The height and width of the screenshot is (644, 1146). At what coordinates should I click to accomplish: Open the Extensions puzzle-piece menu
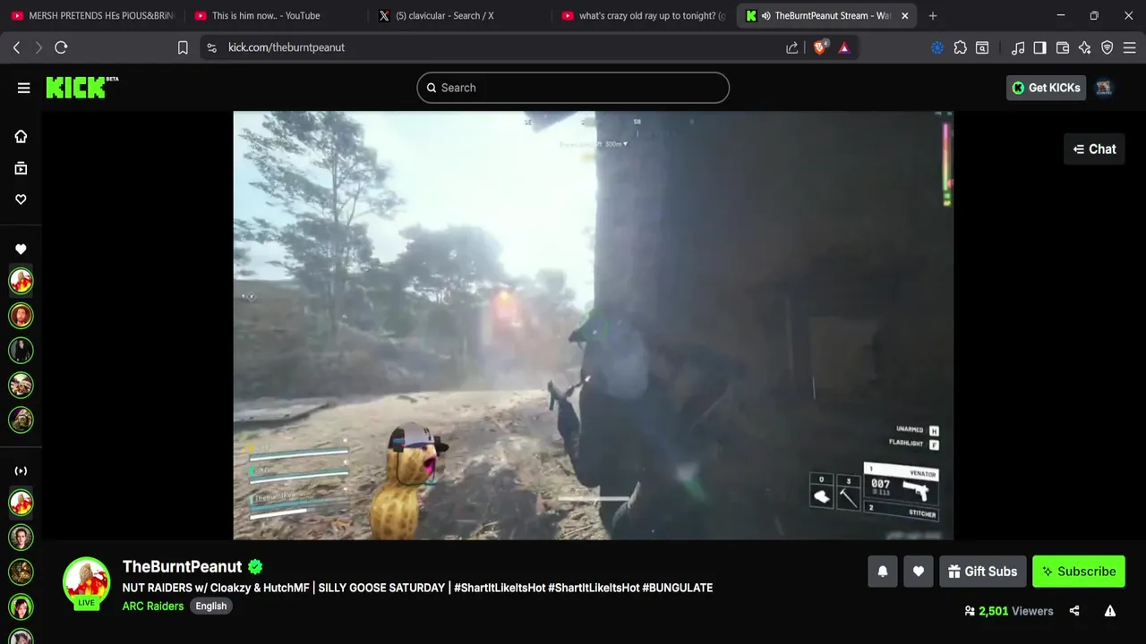tap(960, 48)
